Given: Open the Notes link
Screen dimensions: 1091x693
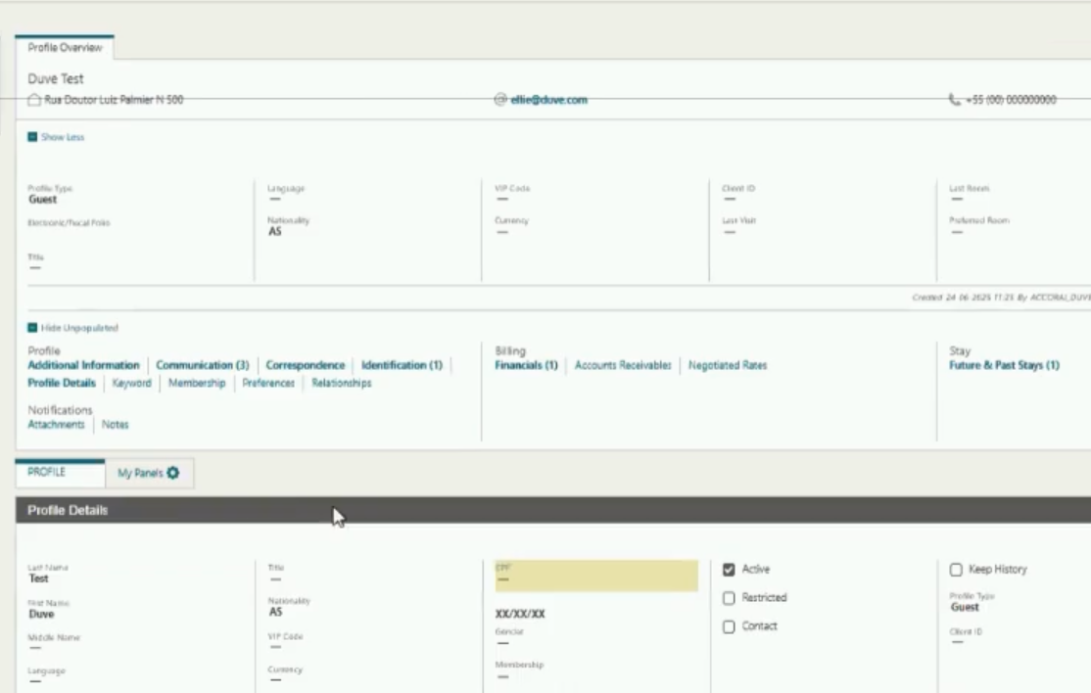Looking at the screenshot, I should point(116,424).
